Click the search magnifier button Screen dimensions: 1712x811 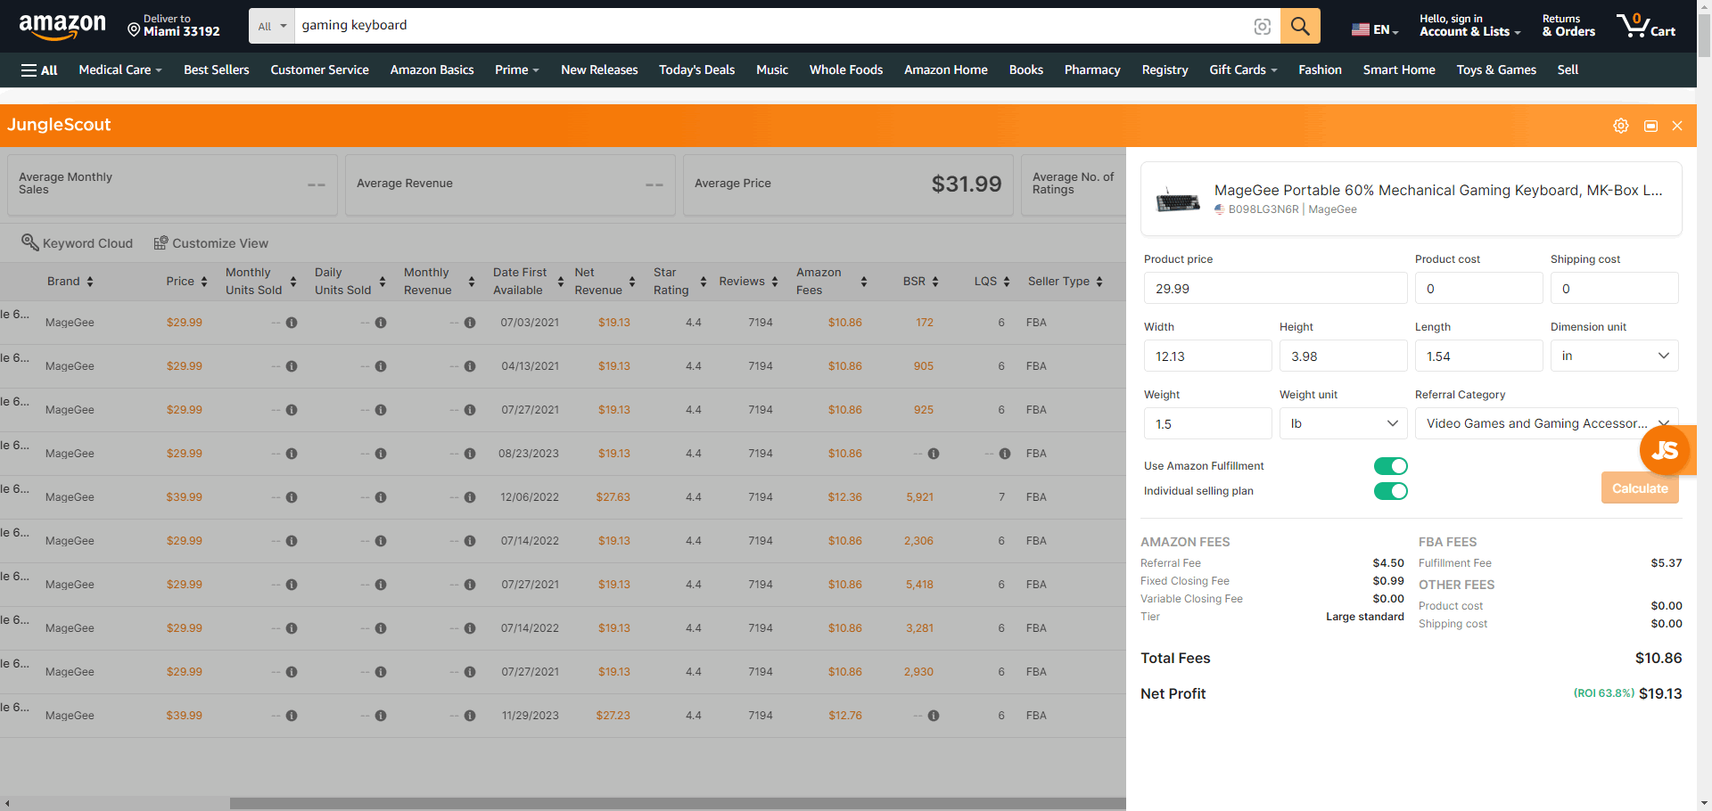pyautogui.click(x=1300, y=26)
